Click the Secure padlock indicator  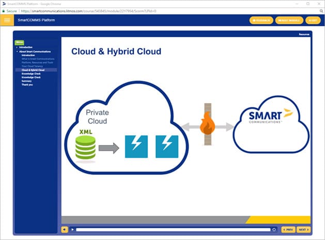coord(9,11)
